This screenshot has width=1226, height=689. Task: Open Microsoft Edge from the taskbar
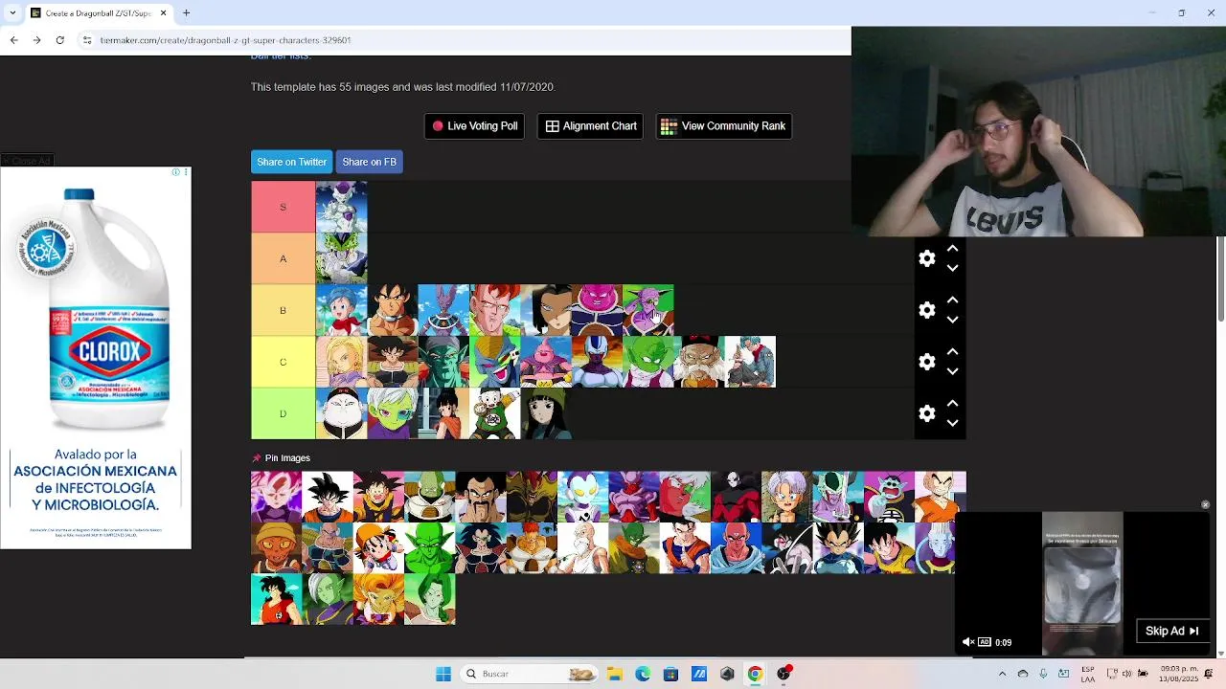pyautogui.click(x=643, y=674)
